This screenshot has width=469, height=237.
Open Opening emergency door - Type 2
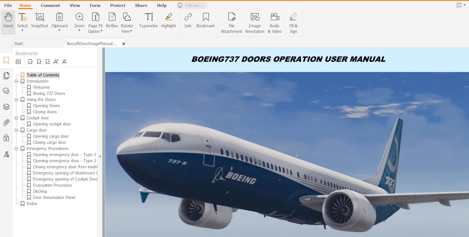(x=64, y=161)
